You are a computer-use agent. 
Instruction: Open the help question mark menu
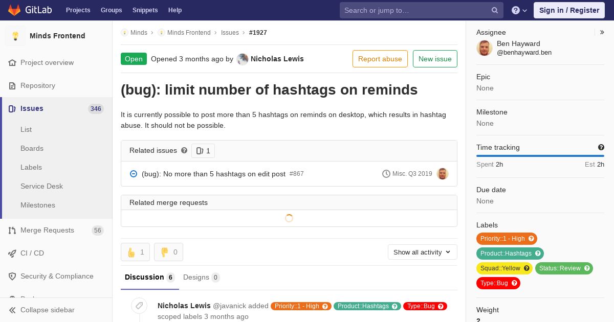point(519,10)
